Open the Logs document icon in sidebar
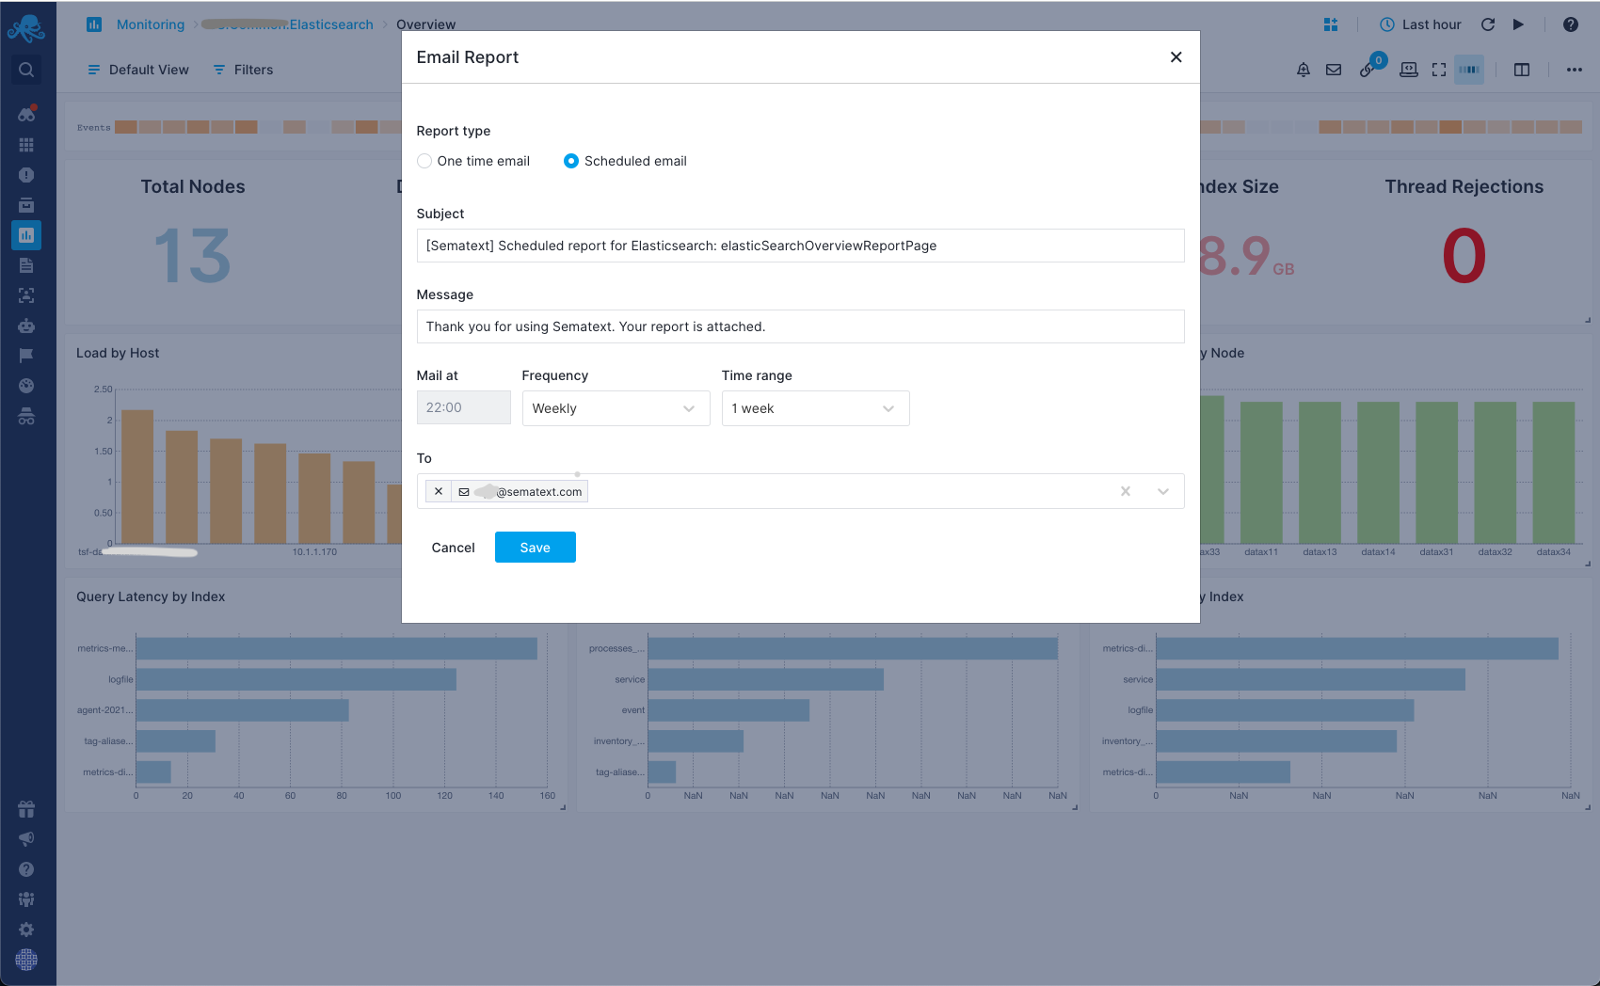The height and width of the screenshot is (986, 1600). (26, 265)
